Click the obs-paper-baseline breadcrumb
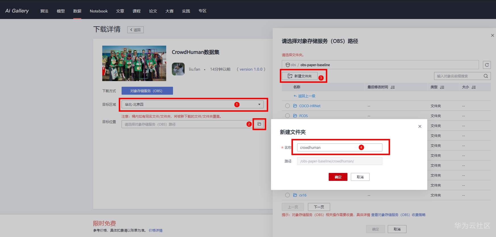Viewport: 496px width, 237px height. point(315,65)
